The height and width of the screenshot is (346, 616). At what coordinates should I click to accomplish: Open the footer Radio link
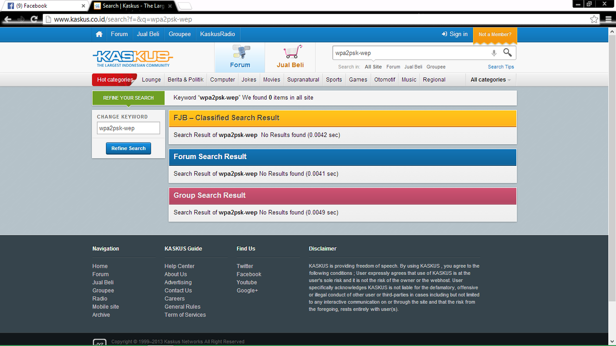pos(100,298)
